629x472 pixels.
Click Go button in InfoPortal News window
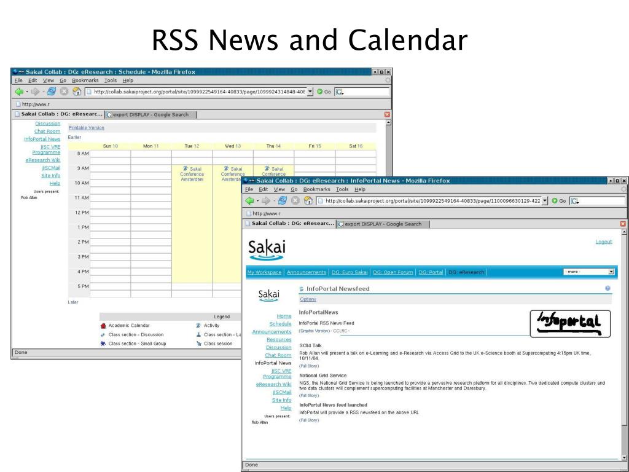(x=559, y=201)
